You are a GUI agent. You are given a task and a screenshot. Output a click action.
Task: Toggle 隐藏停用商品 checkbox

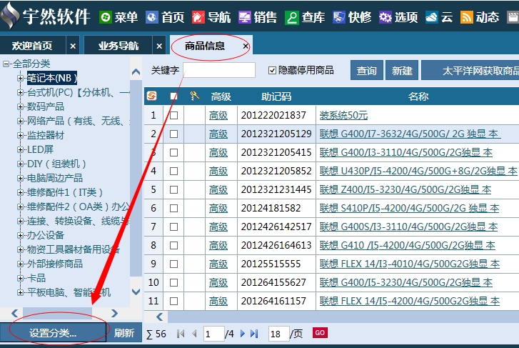click(x=272, y=70)
